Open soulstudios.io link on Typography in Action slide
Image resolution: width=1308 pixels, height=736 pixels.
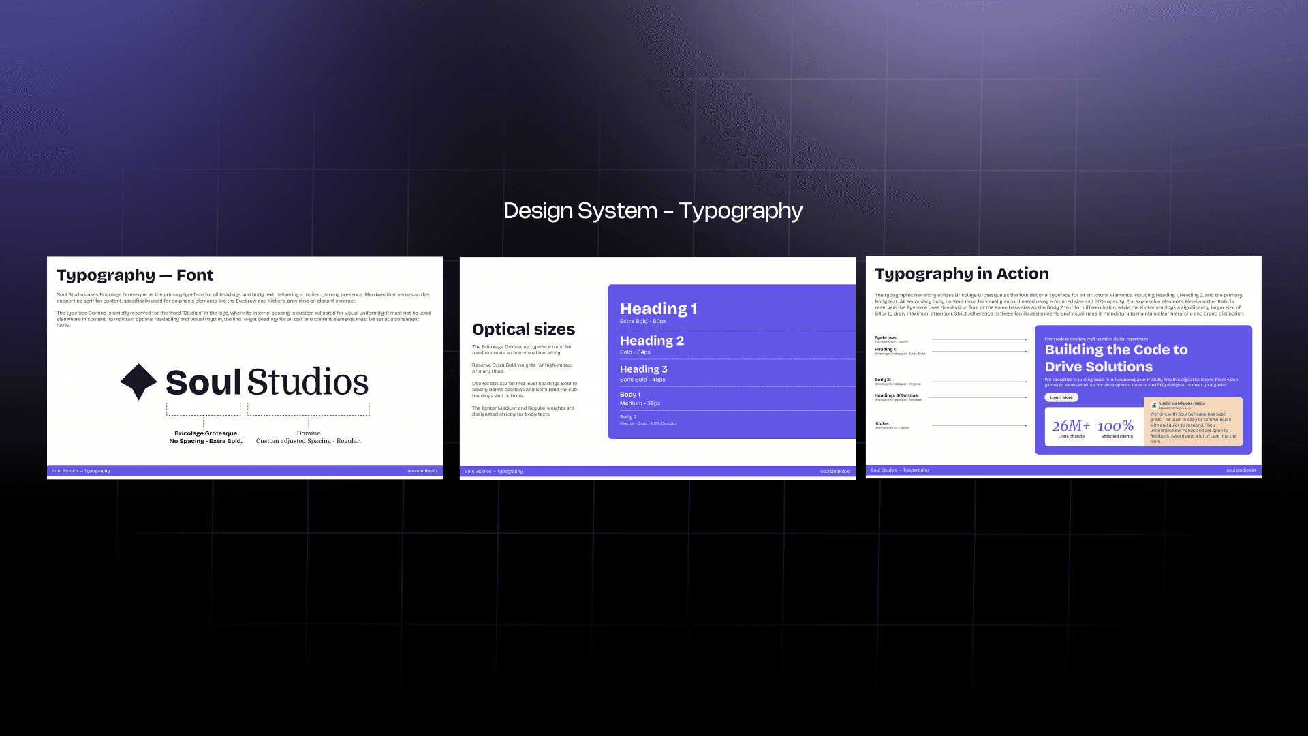[x=1241, y=470]
